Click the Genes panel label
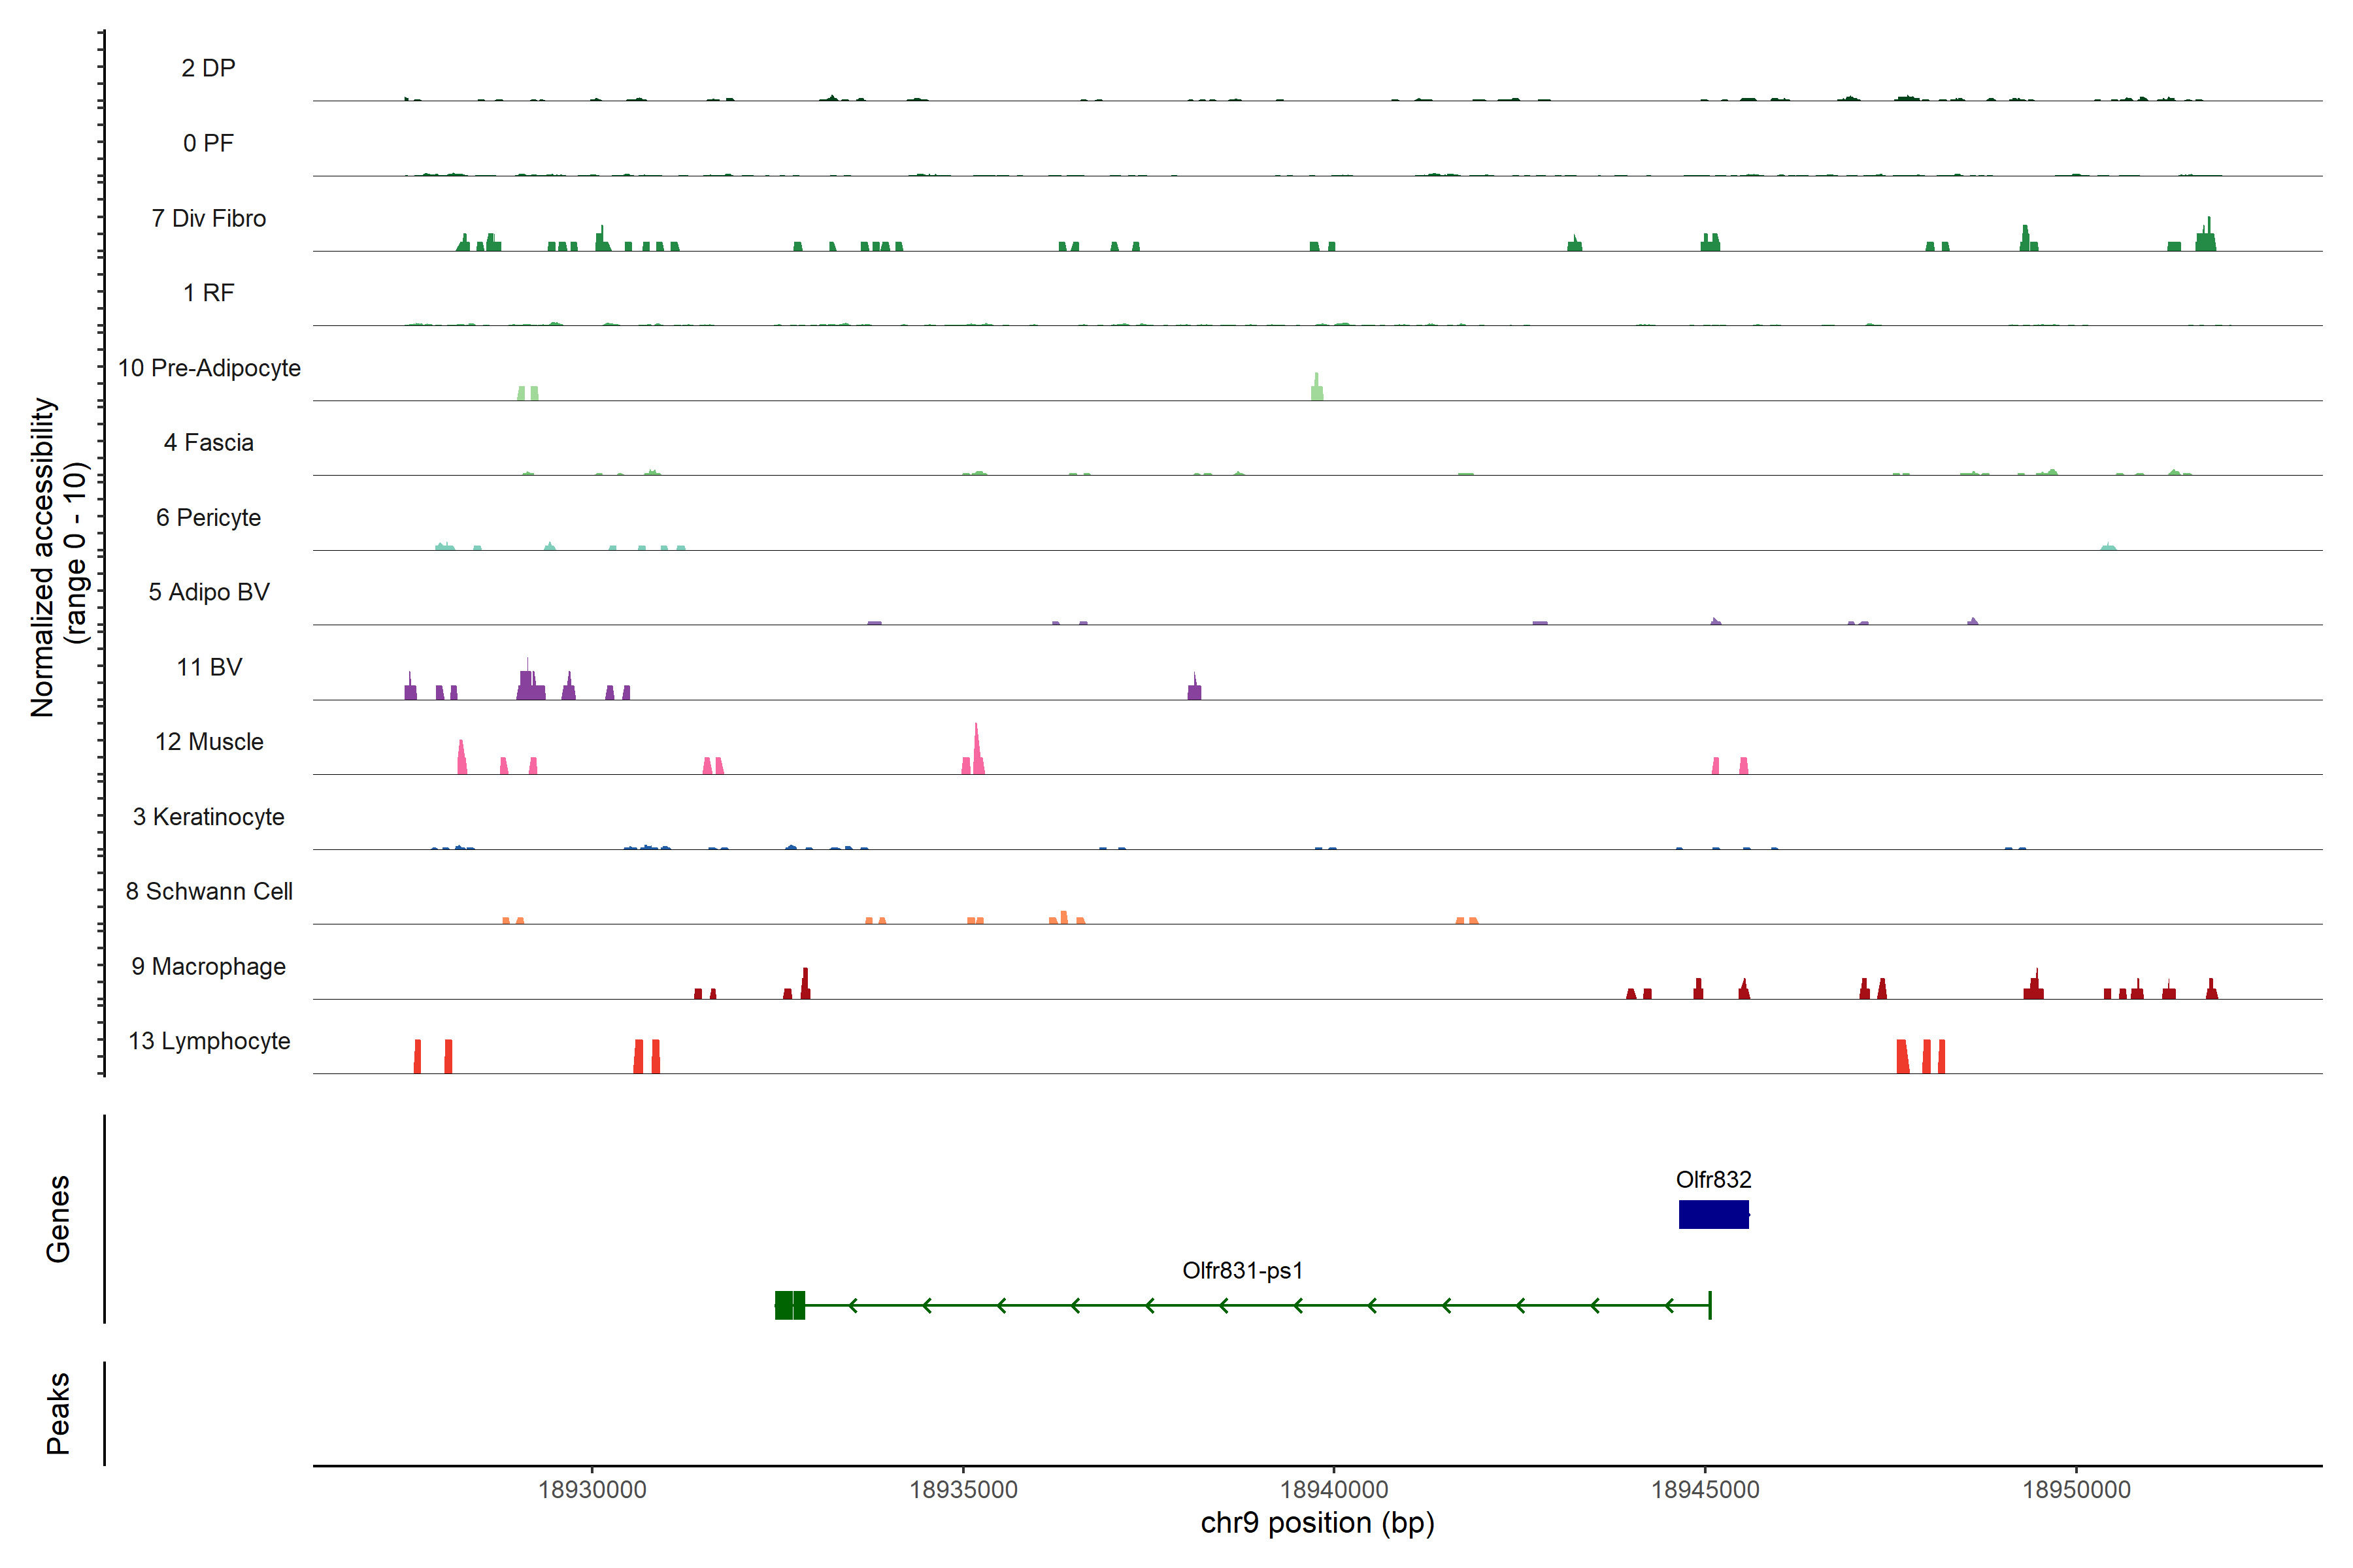2353x1568 pixels. [x=58, y=1218]
